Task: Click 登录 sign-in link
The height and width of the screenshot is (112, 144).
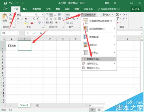Action: coord(107,3)
